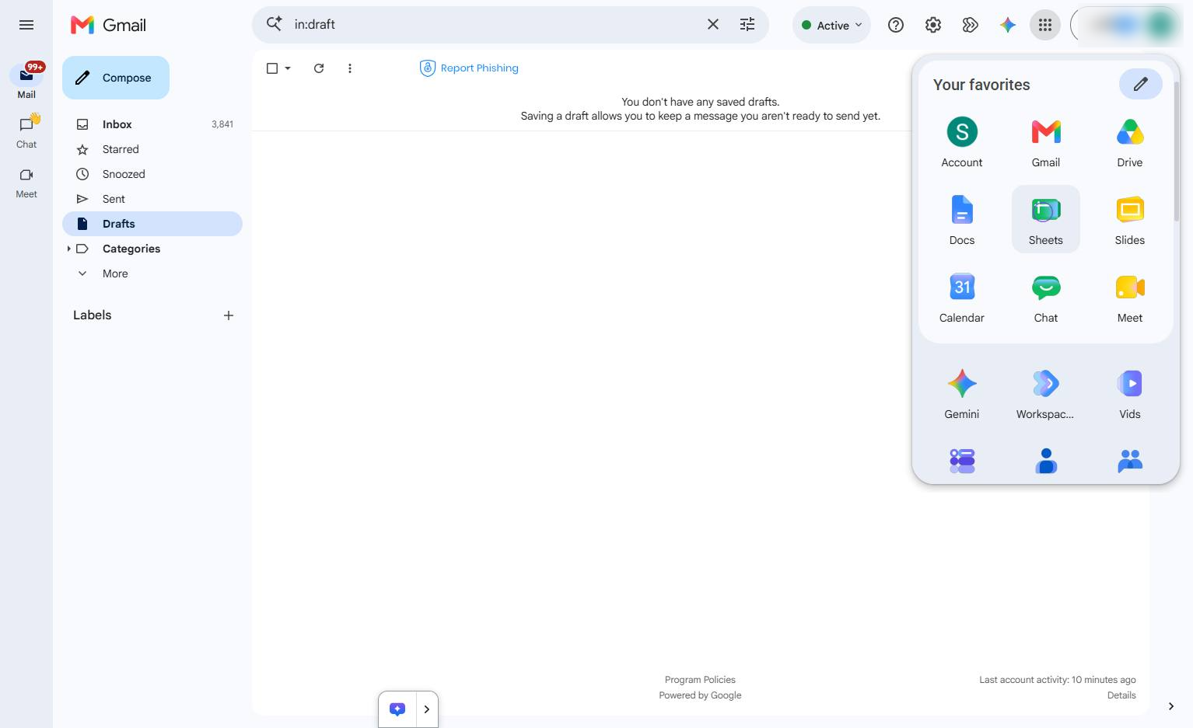Open the Program Policies link
The height and width of the screenshot is (728, 1193).
pos(700,680)
